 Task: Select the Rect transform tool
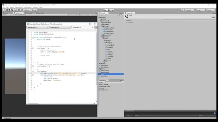[19, 10]
